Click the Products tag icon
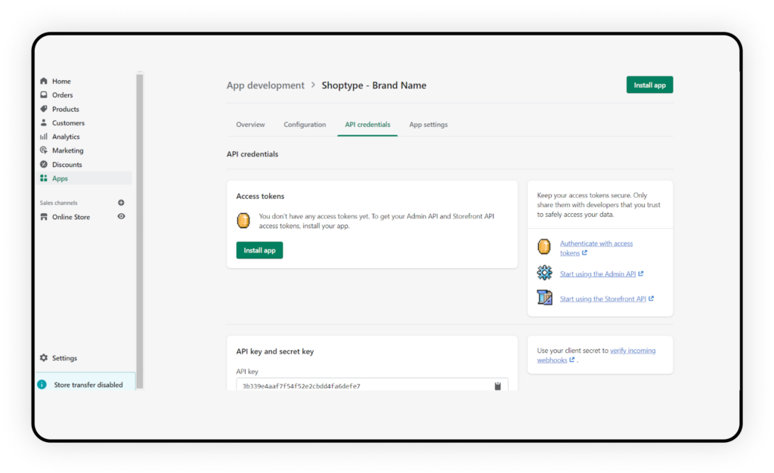This screenshot has width=774, height=473. pyautogui.click(x=44, y=109)
